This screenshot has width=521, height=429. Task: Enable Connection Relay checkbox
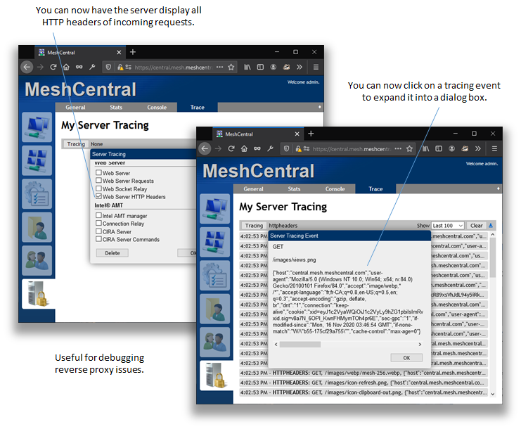pyautogui.click(x=98, y=224)
